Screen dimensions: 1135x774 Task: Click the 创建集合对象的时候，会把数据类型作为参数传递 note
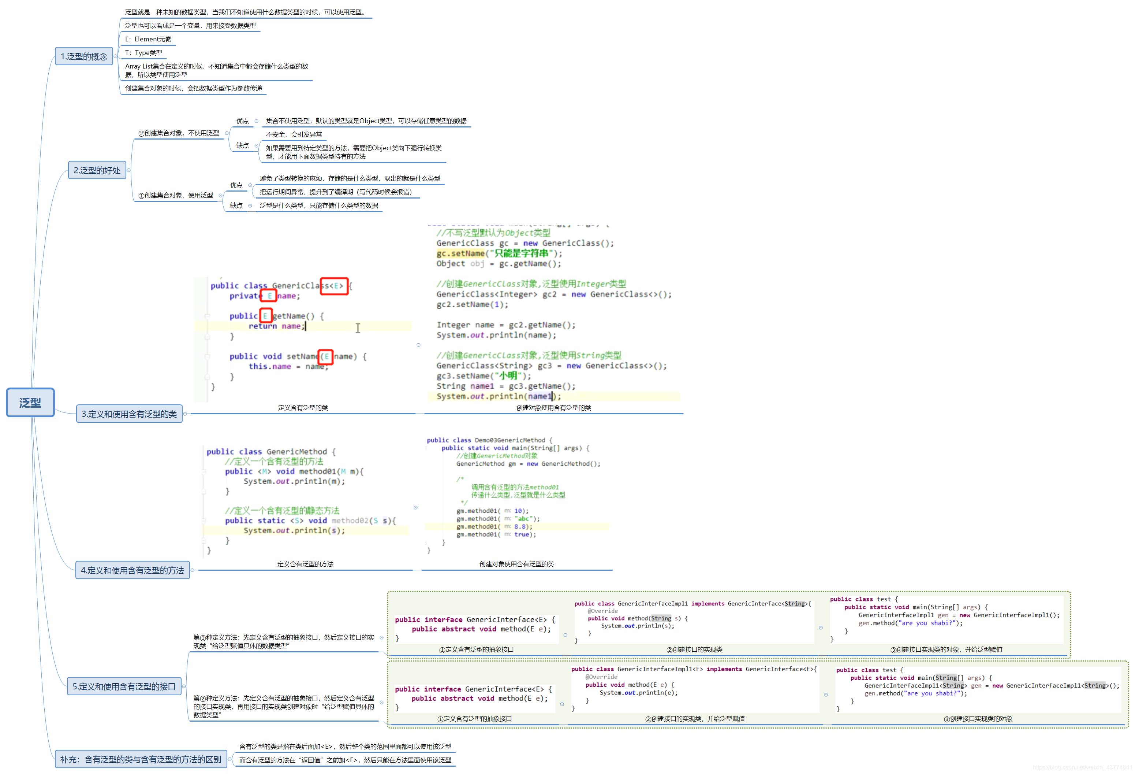coord(193,88)
